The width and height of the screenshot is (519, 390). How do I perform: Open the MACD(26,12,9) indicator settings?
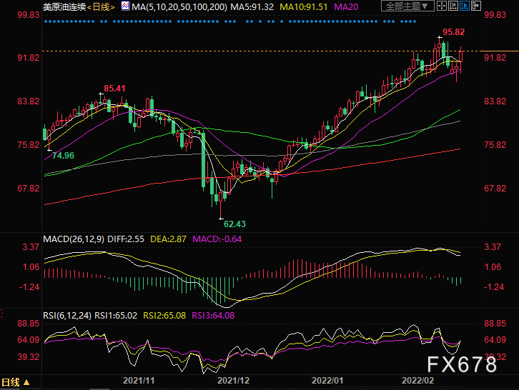(74, 239)
